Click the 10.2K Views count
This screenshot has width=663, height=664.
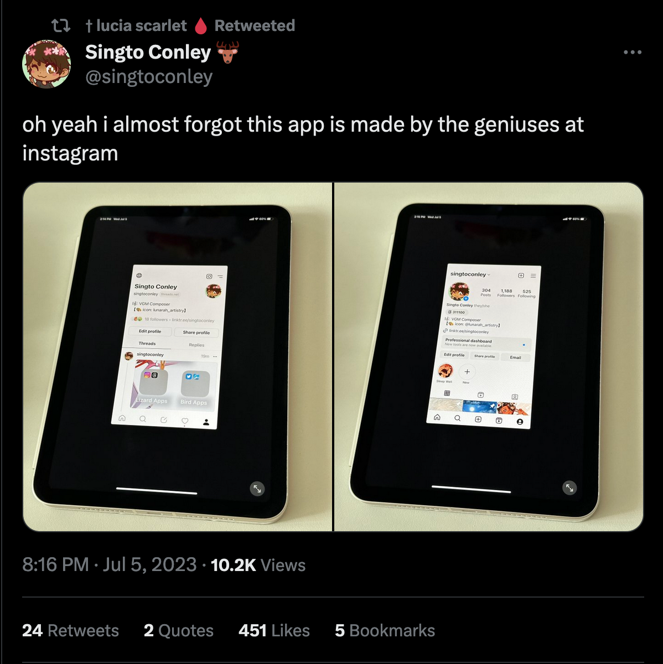click(x=258, y=565)
